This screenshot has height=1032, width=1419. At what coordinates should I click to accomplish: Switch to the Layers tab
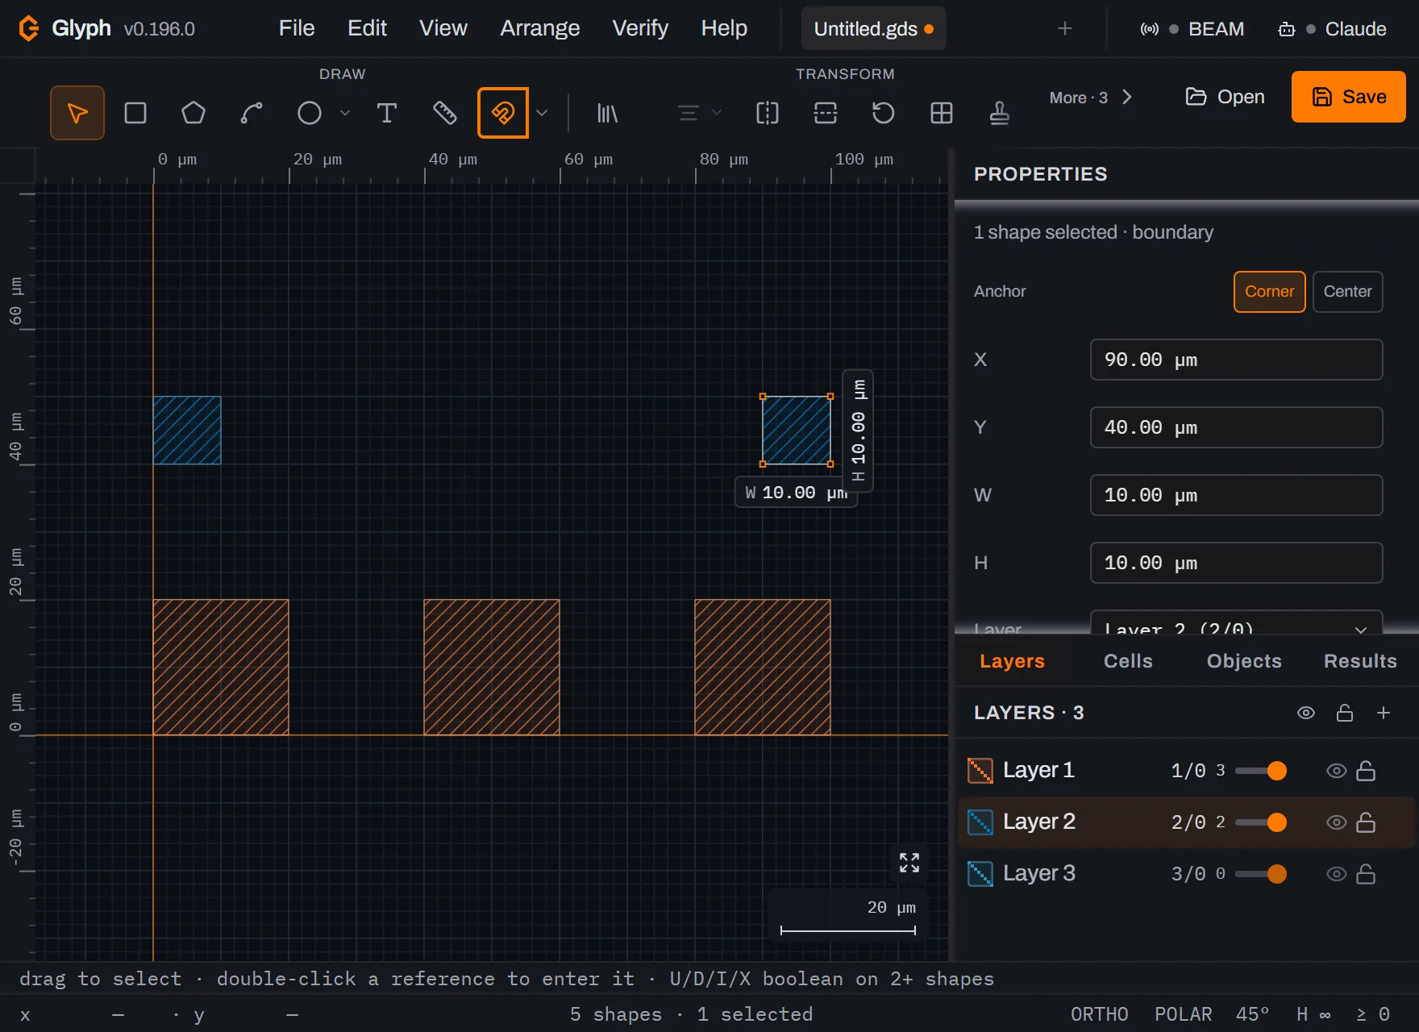pyautogui.click(x=1013, y=661)
